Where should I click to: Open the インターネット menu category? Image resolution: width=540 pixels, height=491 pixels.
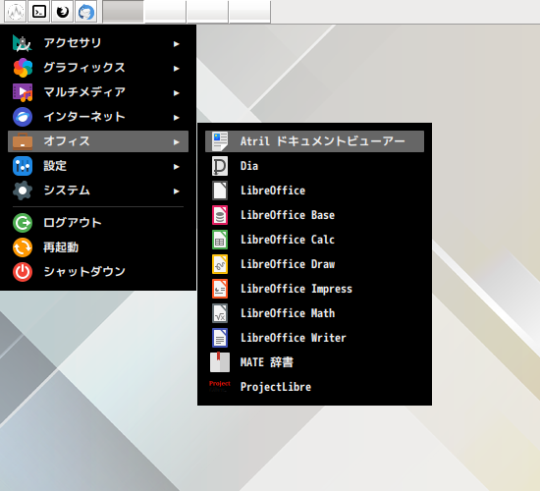98,117
